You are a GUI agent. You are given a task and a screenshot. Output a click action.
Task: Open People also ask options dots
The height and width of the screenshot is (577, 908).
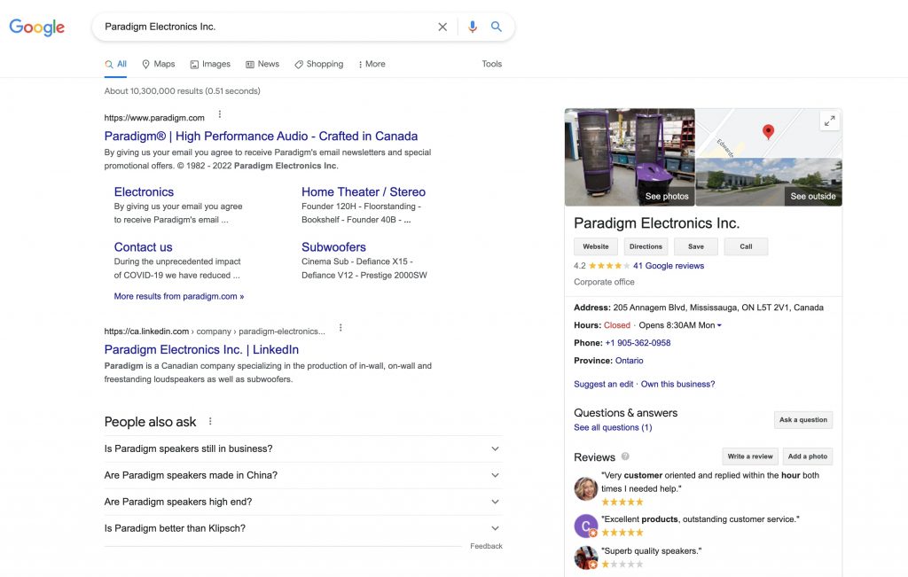coord(210,421)
